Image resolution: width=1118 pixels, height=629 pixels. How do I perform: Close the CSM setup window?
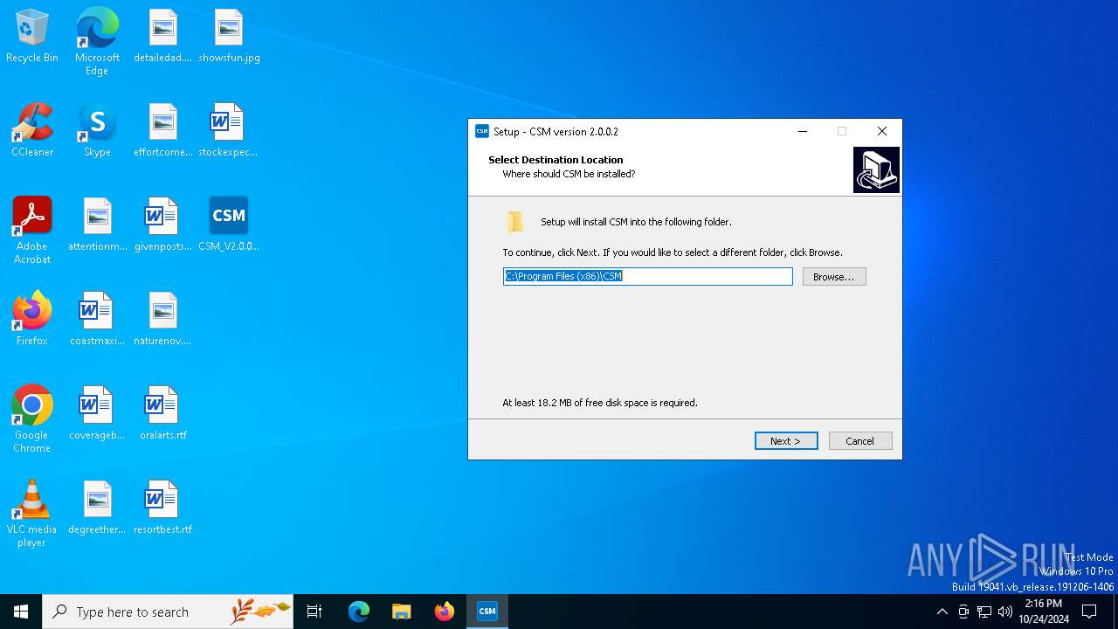click(882, 132)
